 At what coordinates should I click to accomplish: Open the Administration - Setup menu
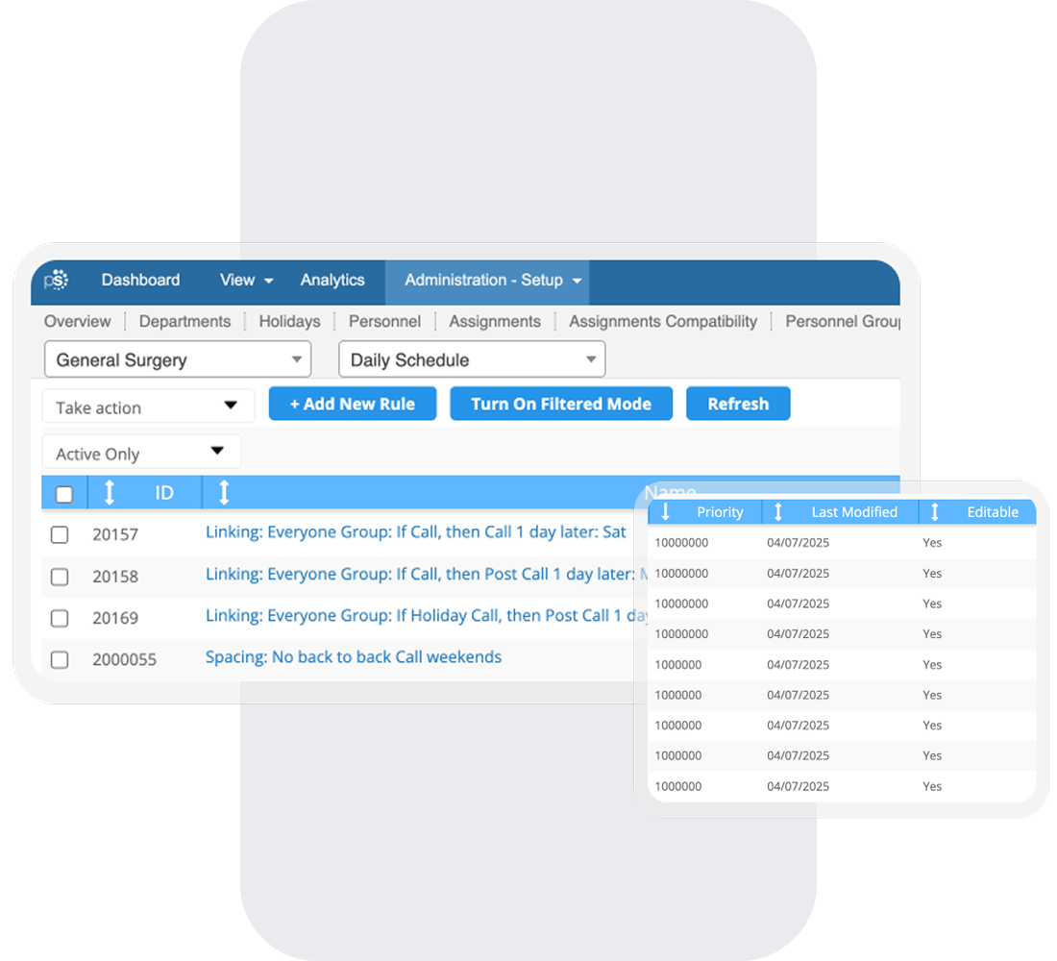coord(492,281)
